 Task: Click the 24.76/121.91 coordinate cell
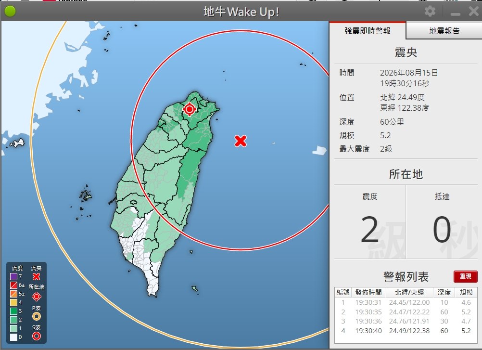(x=409, y=321)
